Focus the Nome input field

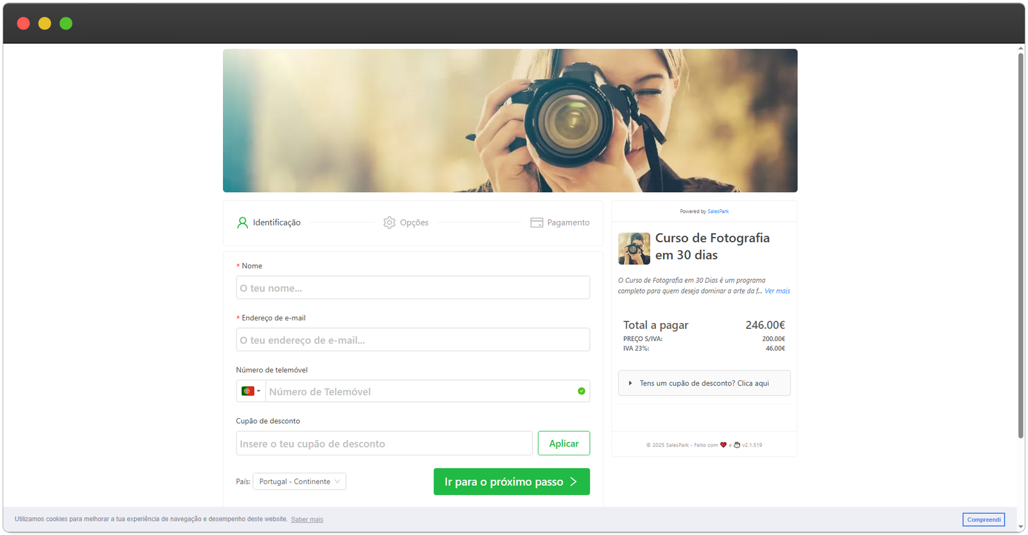[412, 288]
